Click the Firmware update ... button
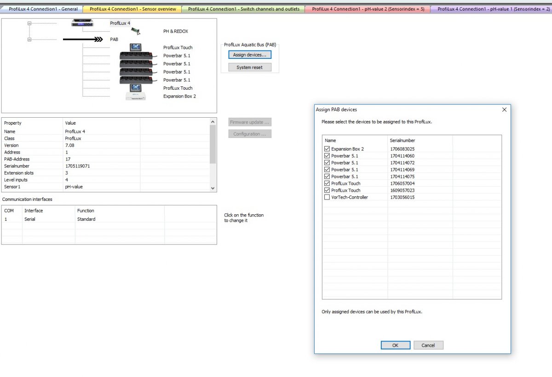The height and width of the screenshot is (377, 552). [x=250, y=122]
